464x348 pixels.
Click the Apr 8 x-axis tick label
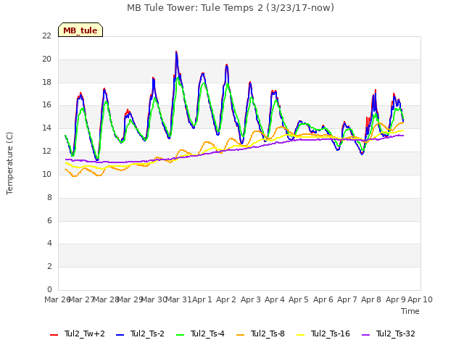(x=371, y=299)
